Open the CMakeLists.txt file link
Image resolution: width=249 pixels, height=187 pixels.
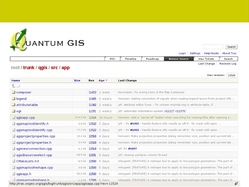pyautogui.click(x=28, y=161)
